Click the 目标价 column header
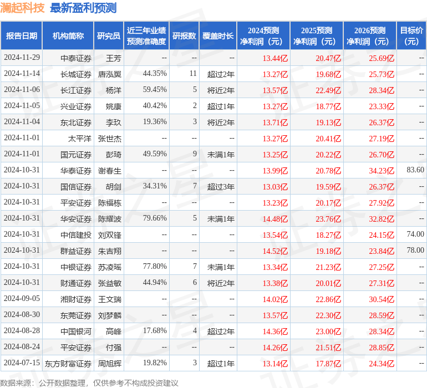 coord(411,36)
